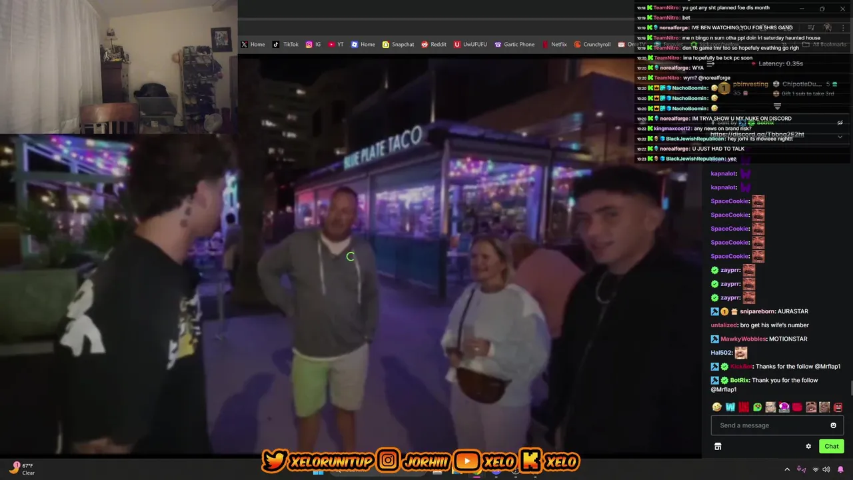
Task: Open the X Home bookmark
Action: [x=253, y=45]
